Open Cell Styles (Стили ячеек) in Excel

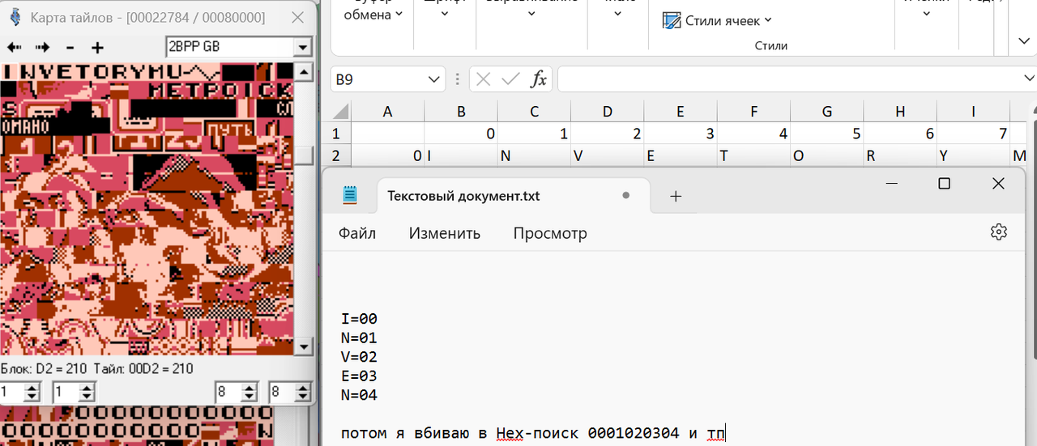click(718, 20)
